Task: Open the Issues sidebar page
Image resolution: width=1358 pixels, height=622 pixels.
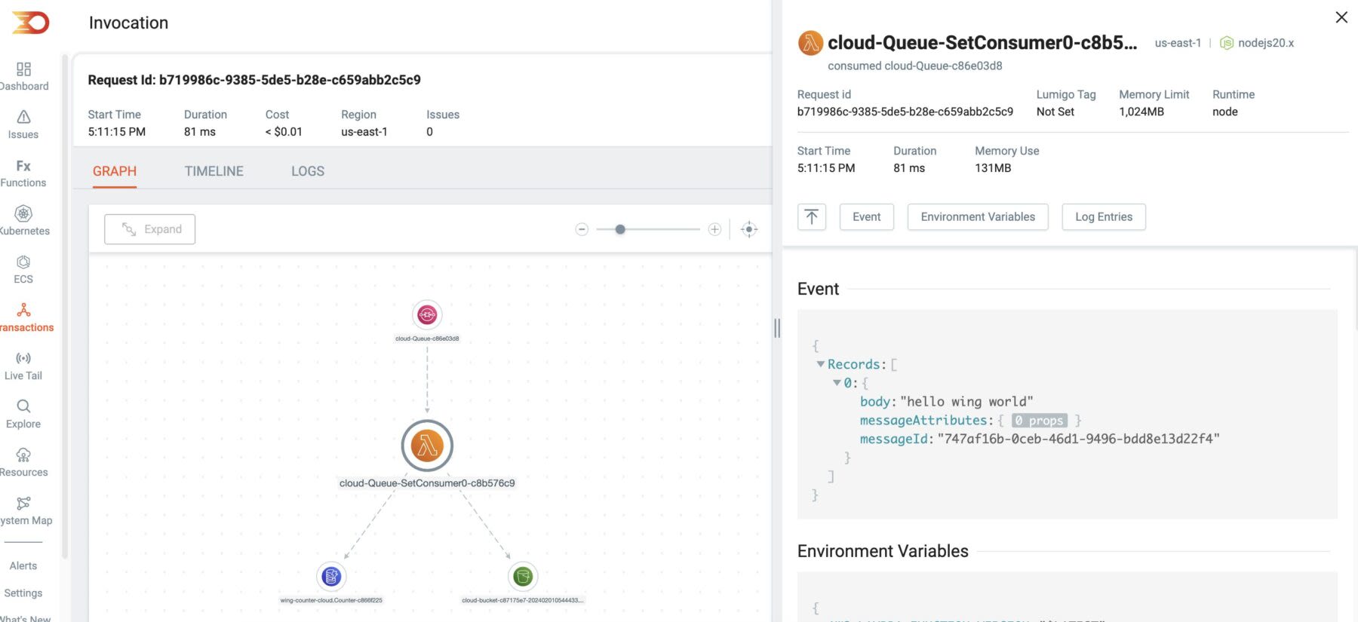Action: [23, 124]
